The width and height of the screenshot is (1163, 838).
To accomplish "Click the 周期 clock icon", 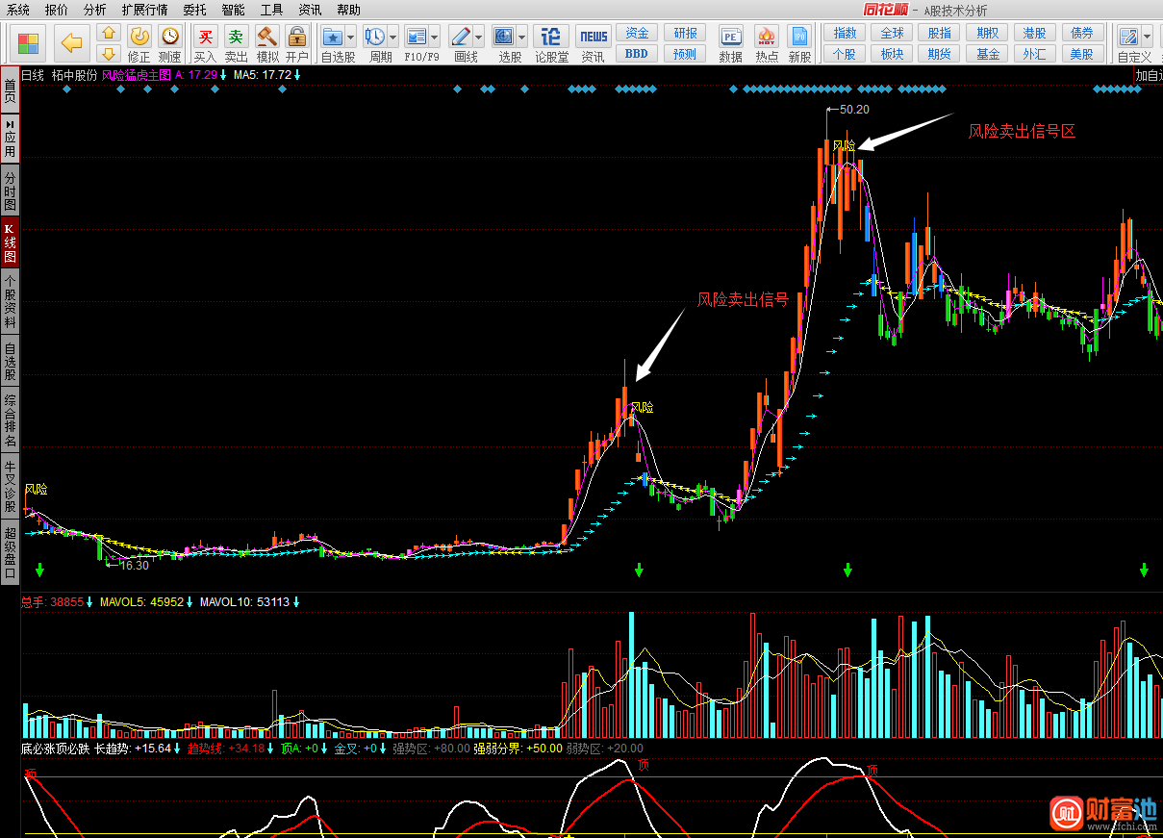I will pyautogui.click(x=375, y=37).
